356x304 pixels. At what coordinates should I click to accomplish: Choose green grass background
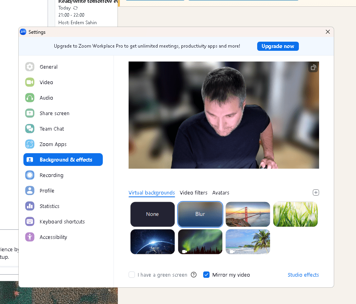click(x=295, y=214)
